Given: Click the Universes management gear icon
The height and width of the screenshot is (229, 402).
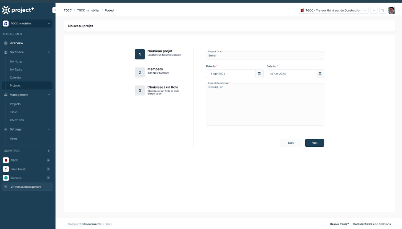Looking at the screenshot, I should (6, 187).
